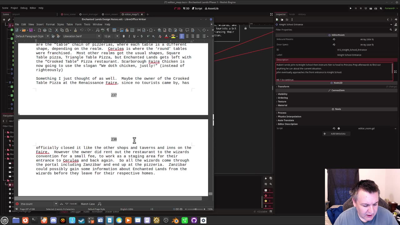Open the Writer Table menu
Screen dimensions: 400x225
click(69, 24)
